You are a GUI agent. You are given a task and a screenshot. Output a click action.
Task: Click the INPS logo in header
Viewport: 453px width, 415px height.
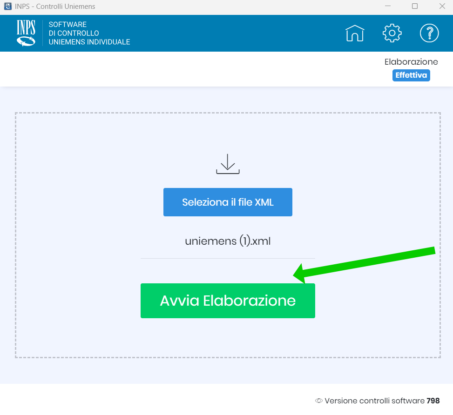[x=26, y=33]
